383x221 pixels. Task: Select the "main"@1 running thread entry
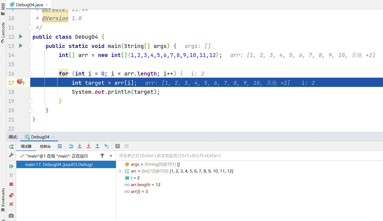pos(57,156)
